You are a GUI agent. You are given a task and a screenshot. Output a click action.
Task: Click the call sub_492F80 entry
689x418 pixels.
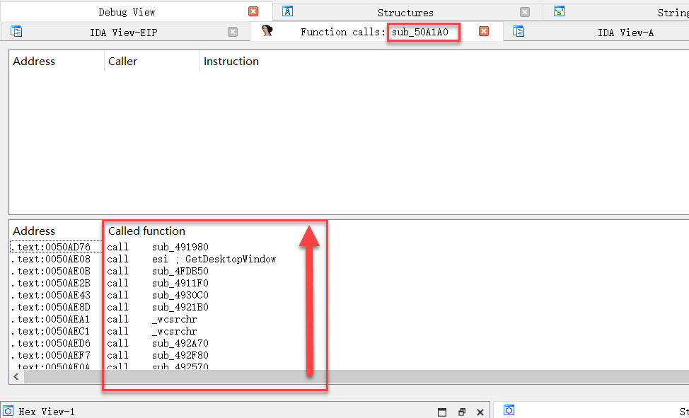(158, 355)
